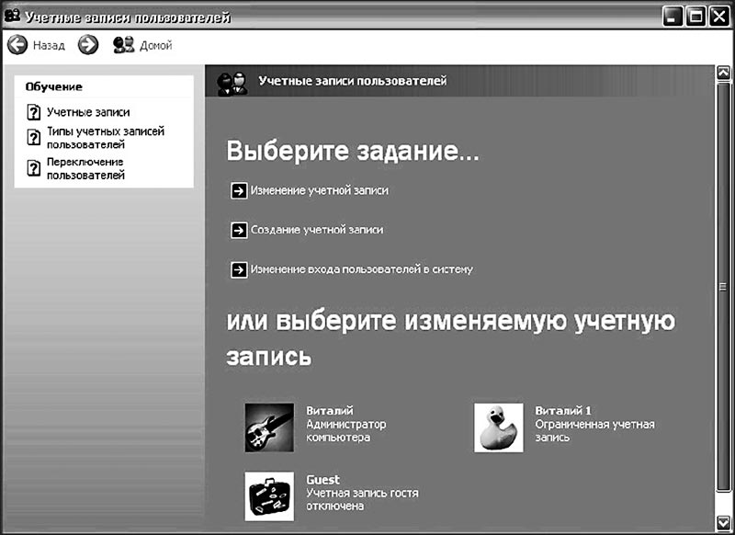Image resolution: width=735 pixels, height=535 pixels.
Task: Click arrow icon next to Создание учетной записи
Action: (239, 230)
